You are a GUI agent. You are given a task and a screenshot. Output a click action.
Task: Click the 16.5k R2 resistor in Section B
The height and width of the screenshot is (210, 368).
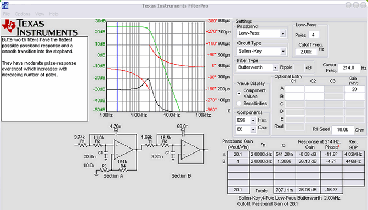click(165, 145)
